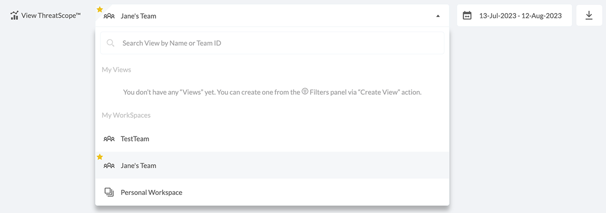Click the View ThreatScope label

coord(51,16)
